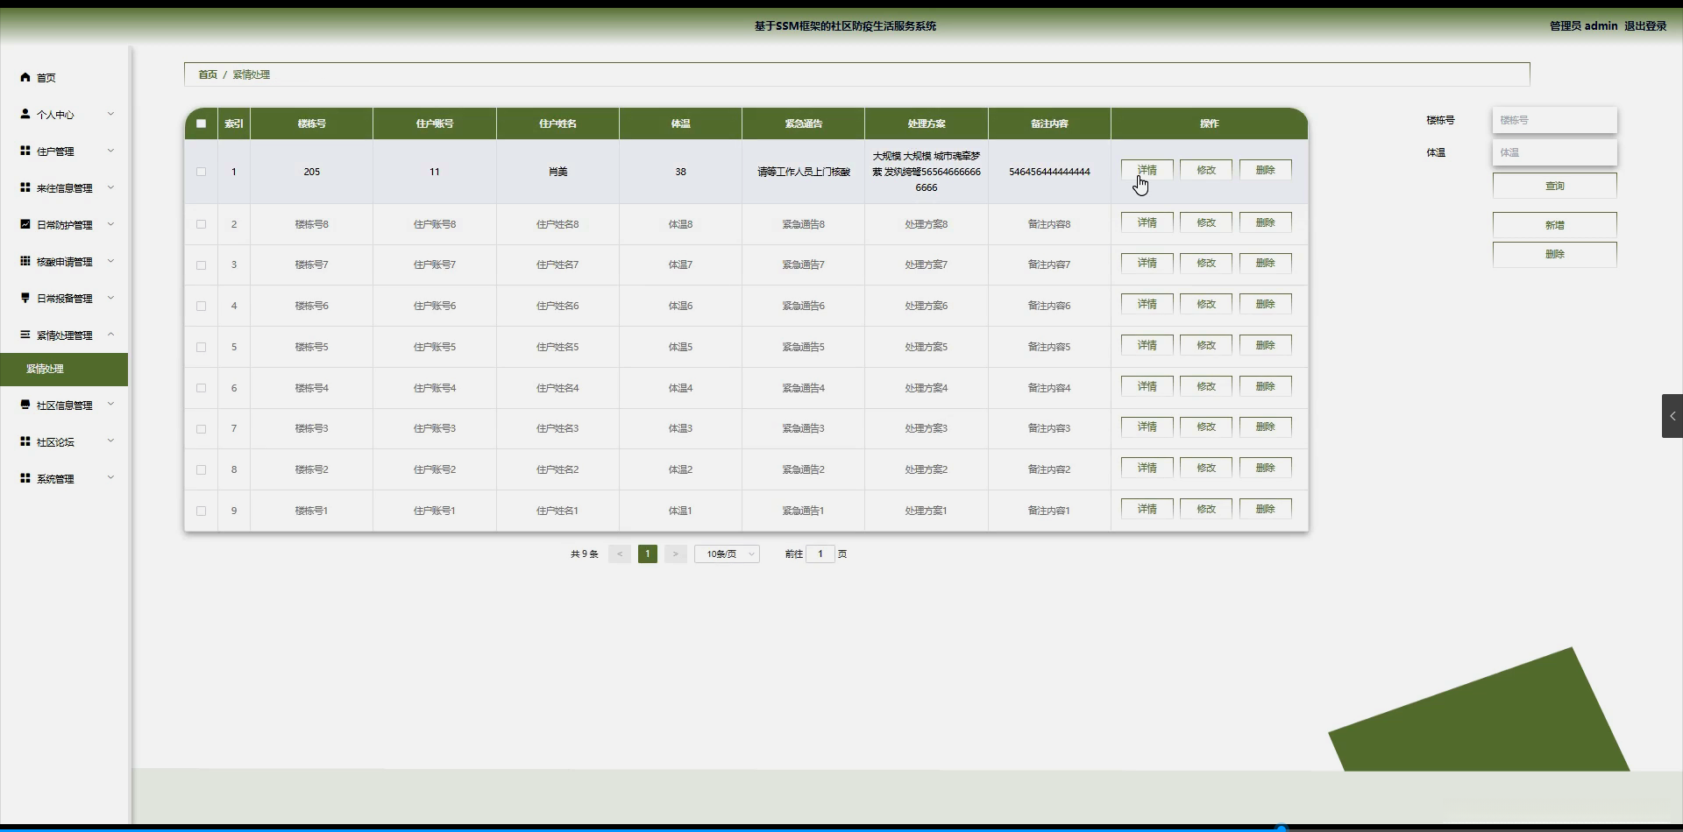Click the grid icon next to 社区论坛

click(25, 441)
